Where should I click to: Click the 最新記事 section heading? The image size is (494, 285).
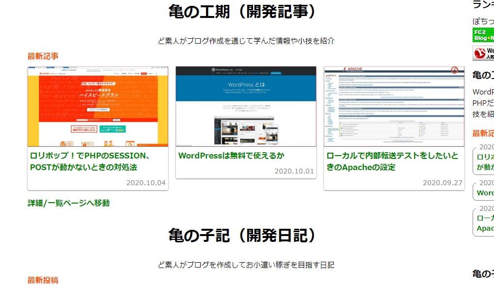coord(42,55)
